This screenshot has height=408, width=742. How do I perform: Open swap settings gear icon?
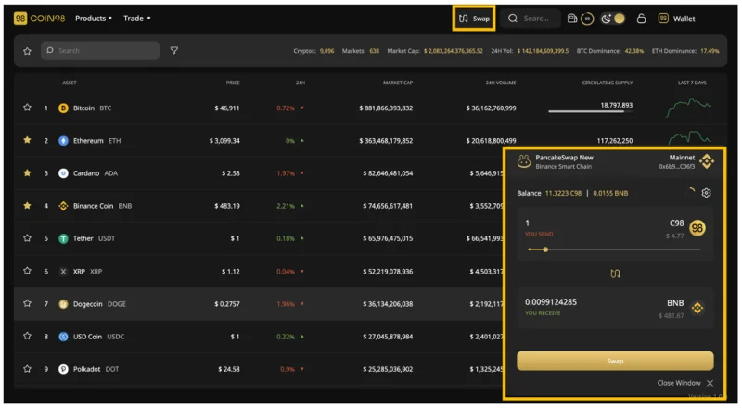click(x=706, y=193)
